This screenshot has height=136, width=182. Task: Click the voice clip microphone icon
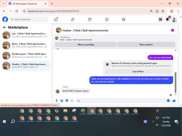pos(56,100)
